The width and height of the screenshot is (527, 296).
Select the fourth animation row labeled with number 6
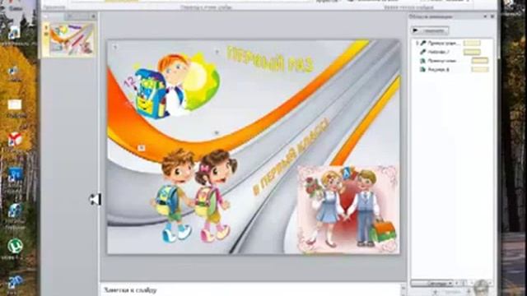[451, 69]
